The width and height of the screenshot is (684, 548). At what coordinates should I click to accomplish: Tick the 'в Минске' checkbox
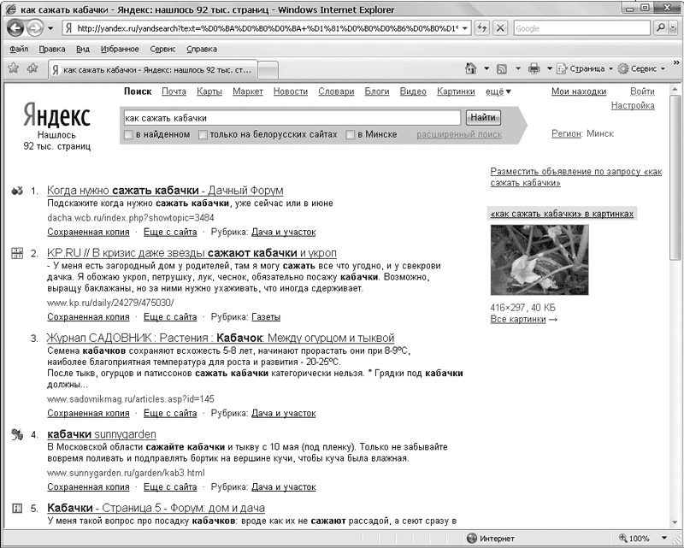tap(351, 135)
